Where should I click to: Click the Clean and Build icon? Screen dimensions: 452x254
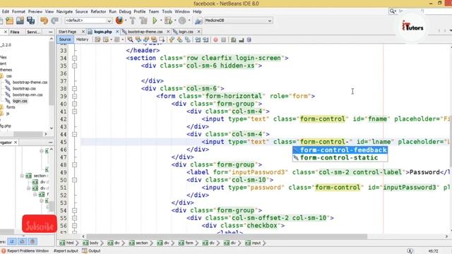tap(143, 20)
